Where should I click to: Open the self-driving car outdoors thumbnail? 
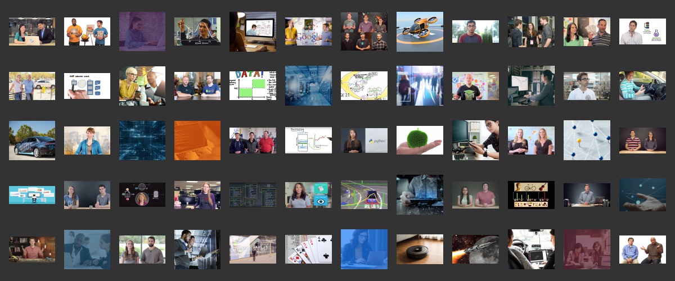(x=32, y=140)
